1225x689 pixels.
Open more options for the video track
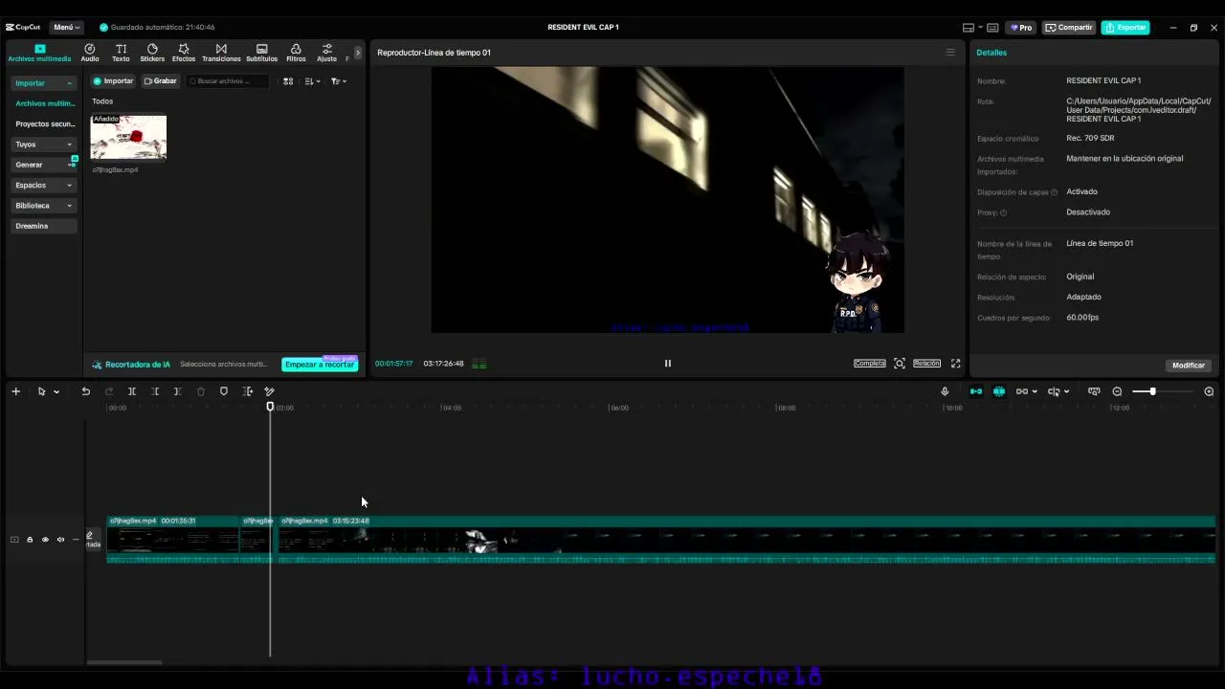(76, 540)
